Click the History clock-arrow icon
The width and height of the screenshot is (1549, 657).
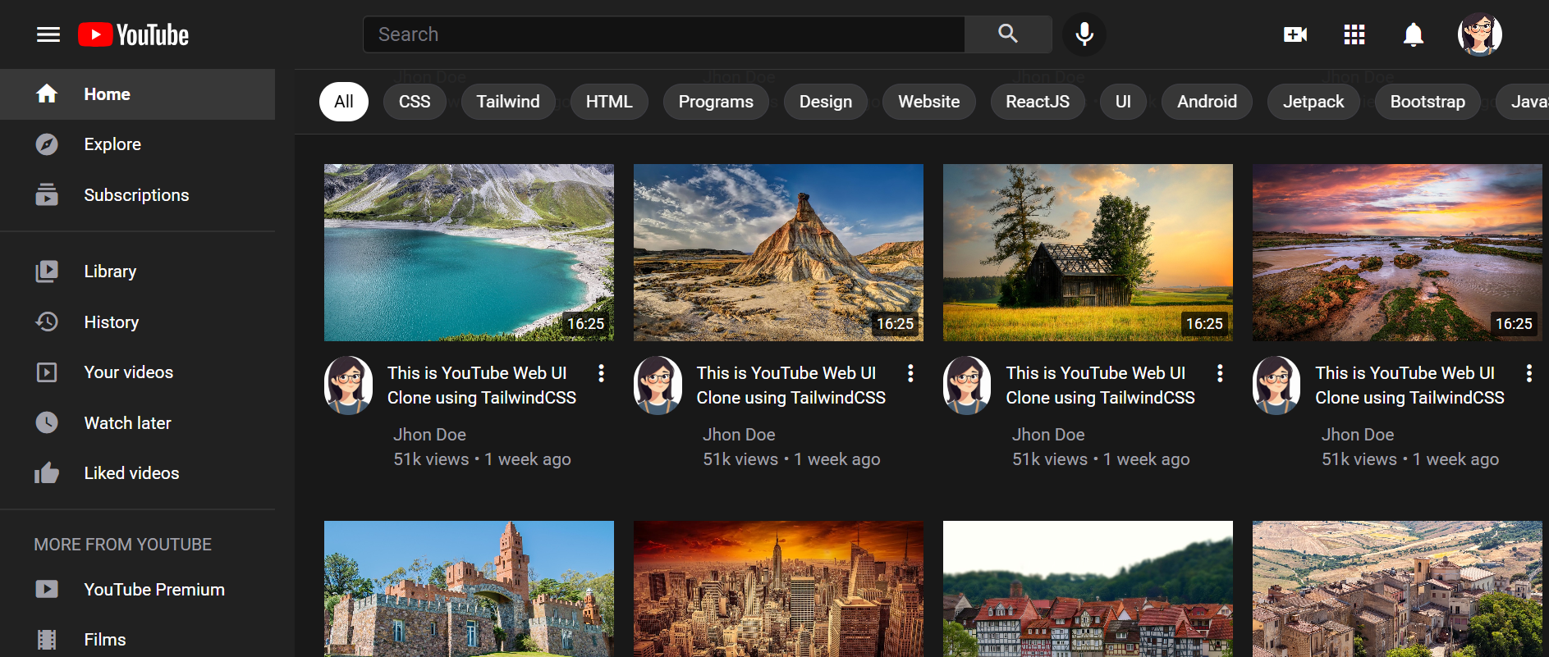[47, 322]
